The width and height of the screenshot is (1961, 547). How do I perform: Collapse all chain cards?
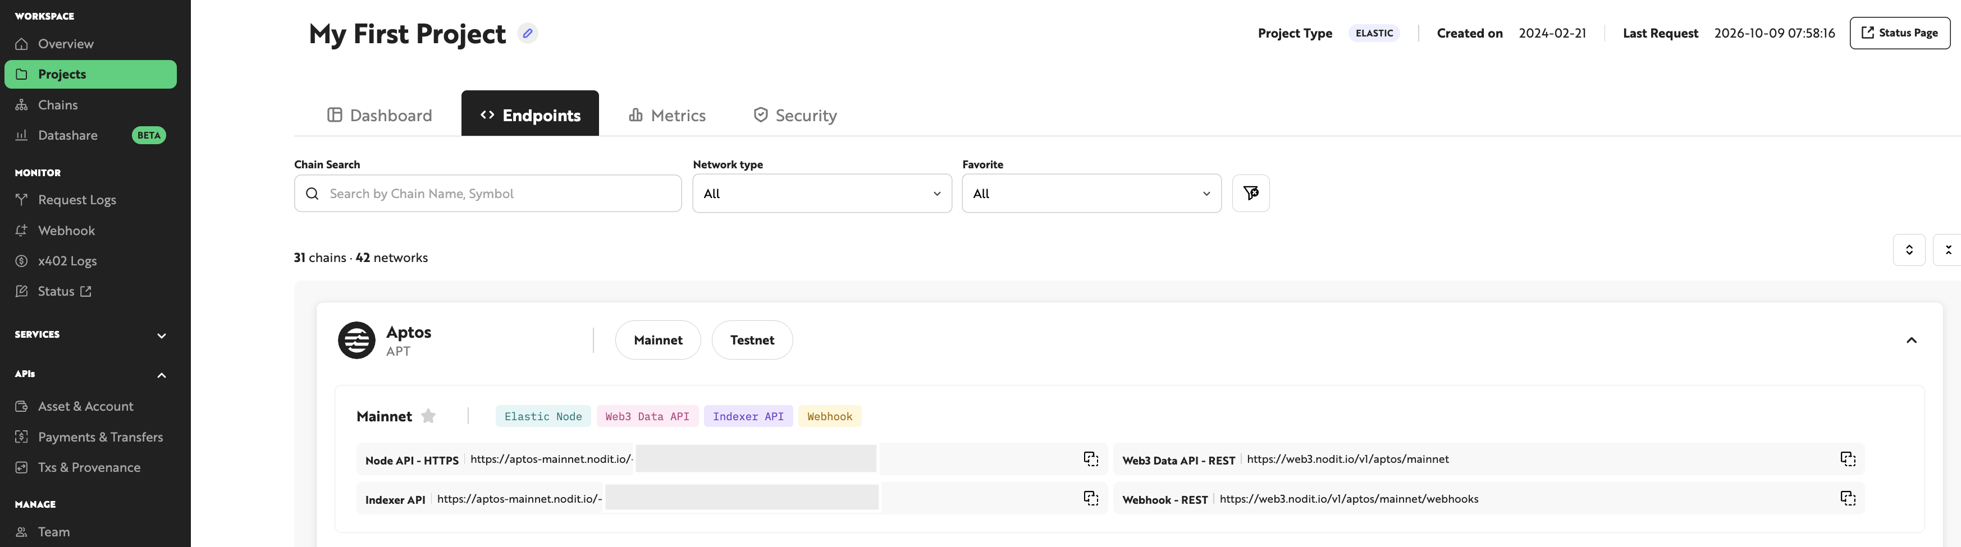pyautogui.click(x=1948, y=250)
